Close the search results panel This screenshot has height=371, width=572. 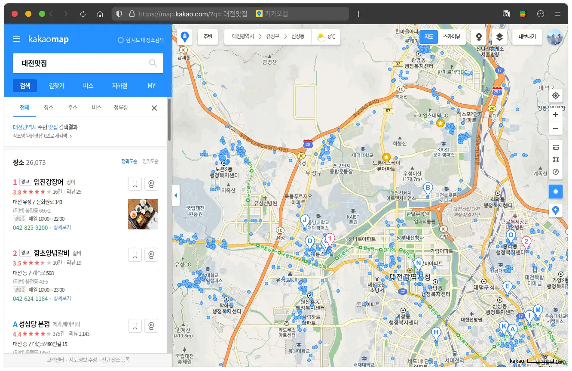coord(154,108)
